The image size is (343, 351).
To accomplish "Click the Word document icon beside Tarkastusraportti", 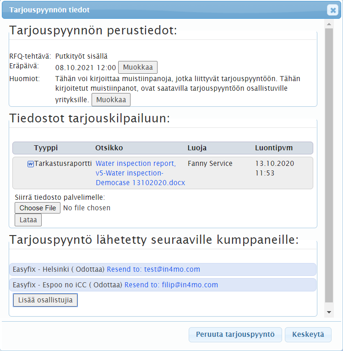I will (x=31, y=164).
